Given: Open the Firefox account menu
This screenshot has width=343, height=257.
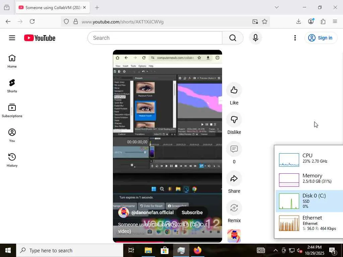Looking at the screenshot, I should pos(311,21).
